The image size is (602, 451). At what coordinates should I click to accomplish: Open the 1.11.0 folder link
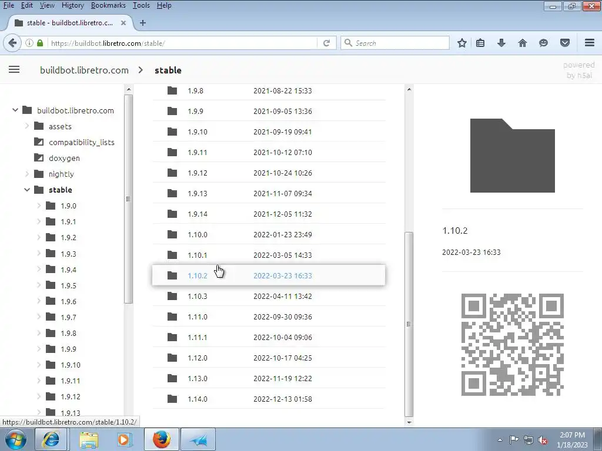pos(198,317)
